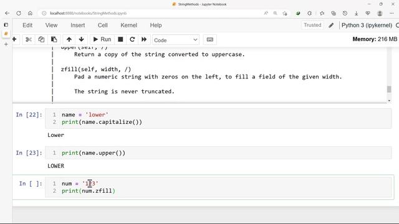This screenshot has width=399, height=224.
Task: Cut selected cells with the scissors icon
Action: 29,39
